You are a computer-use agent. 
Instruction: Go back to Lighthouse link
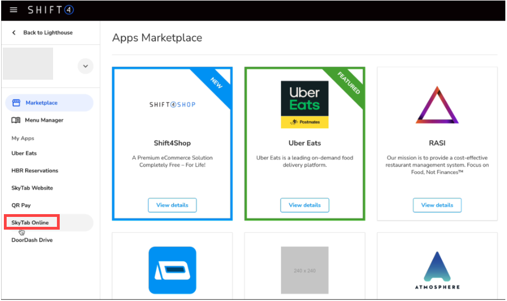(x=48, y=33)
